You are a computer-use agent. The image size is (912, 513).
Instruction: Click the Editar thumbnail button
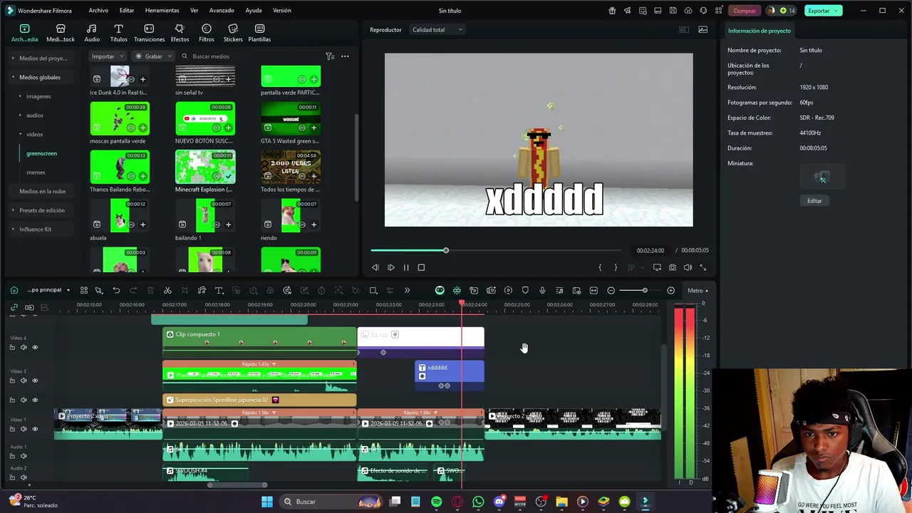(x=814, y=201)
